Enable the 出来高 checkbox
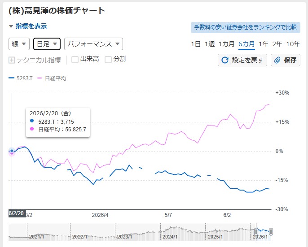This screenshot has width=308, height=247. coord(75,60)
